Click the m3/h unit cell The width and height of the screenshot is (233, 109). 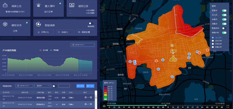(56, 98)
